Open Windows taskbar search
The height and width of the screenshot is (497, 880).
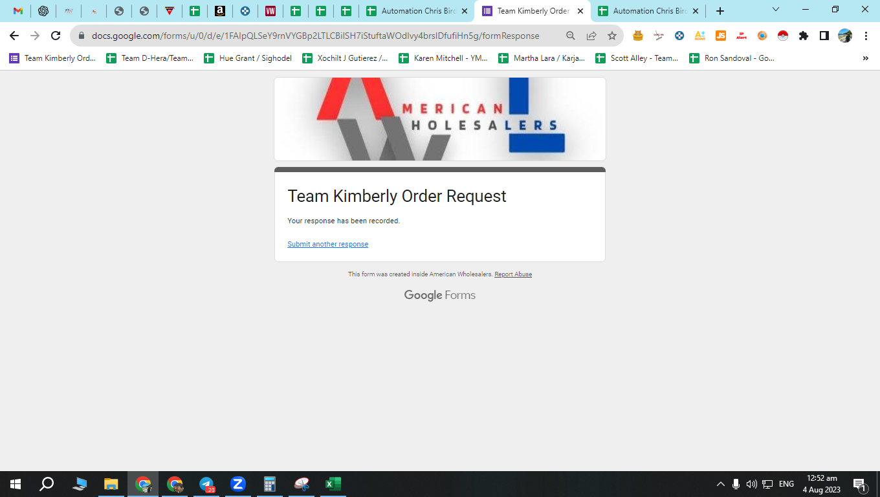click(47, 484)
